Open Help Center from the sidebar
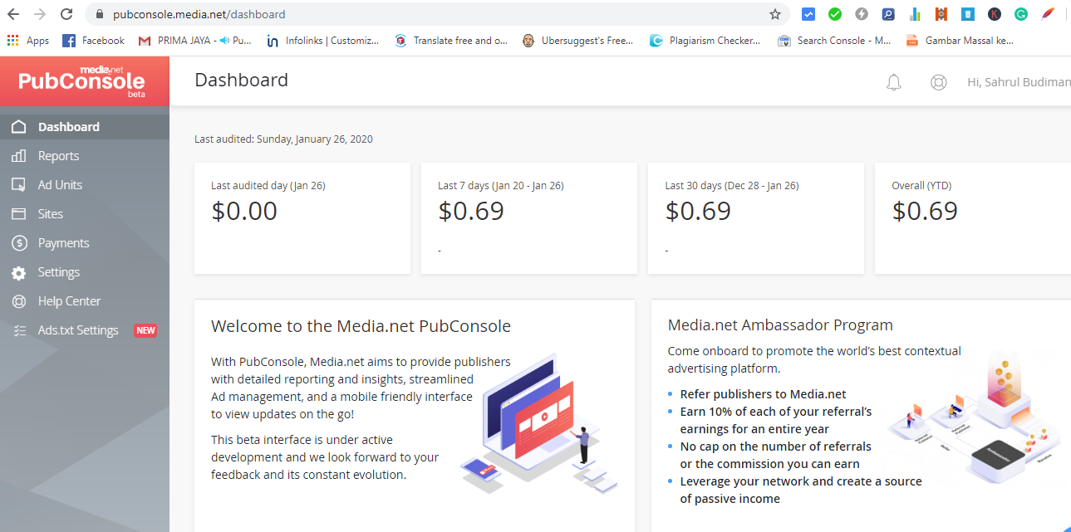Viewport: 1071px width, 532px height. click(x=85, y=301)
